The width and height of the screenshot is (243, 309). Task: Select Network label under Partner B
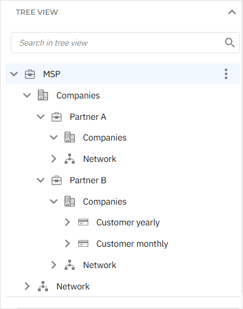tap(100, 265)
